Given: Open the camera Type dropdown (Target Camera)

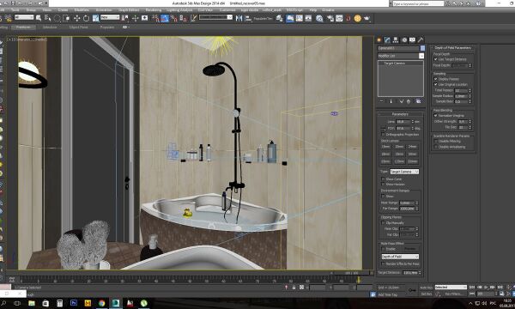Looking at the screenshot, I should [404, 172].
